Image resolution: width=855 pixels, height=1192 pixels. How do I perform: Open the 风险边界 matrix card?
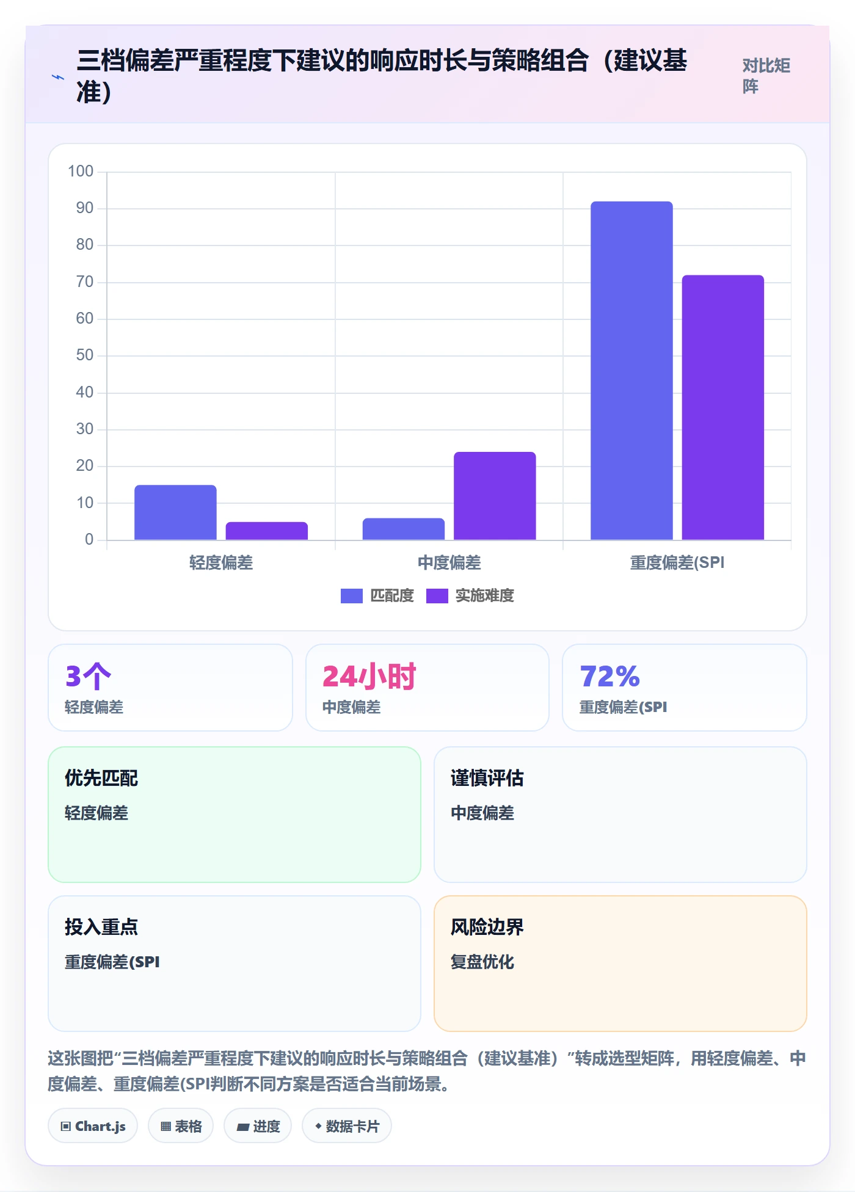click(620, 964)
